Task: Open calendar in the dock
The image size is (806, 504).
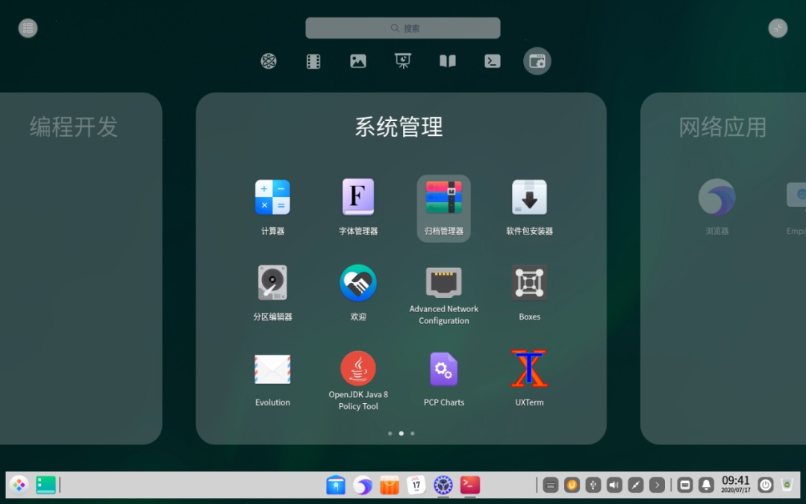Action: click(x=416, y=485)
